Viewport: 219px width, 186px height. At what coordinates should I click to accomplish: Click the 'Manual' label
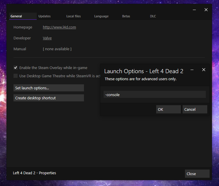(20, 49)
